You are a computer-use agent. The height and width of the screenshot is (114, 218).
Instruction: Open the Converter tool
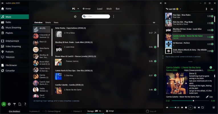pos(10,71)
